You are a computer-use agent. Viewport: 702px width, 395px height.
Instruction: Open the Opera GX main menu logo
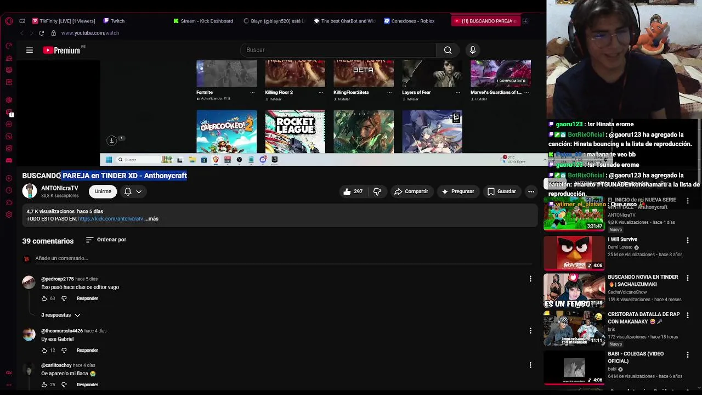click(9, 21)
